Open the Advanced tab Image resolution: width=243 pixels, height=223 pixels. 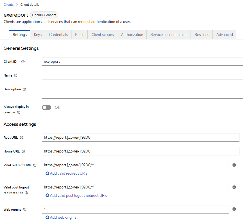click(224, 35)
